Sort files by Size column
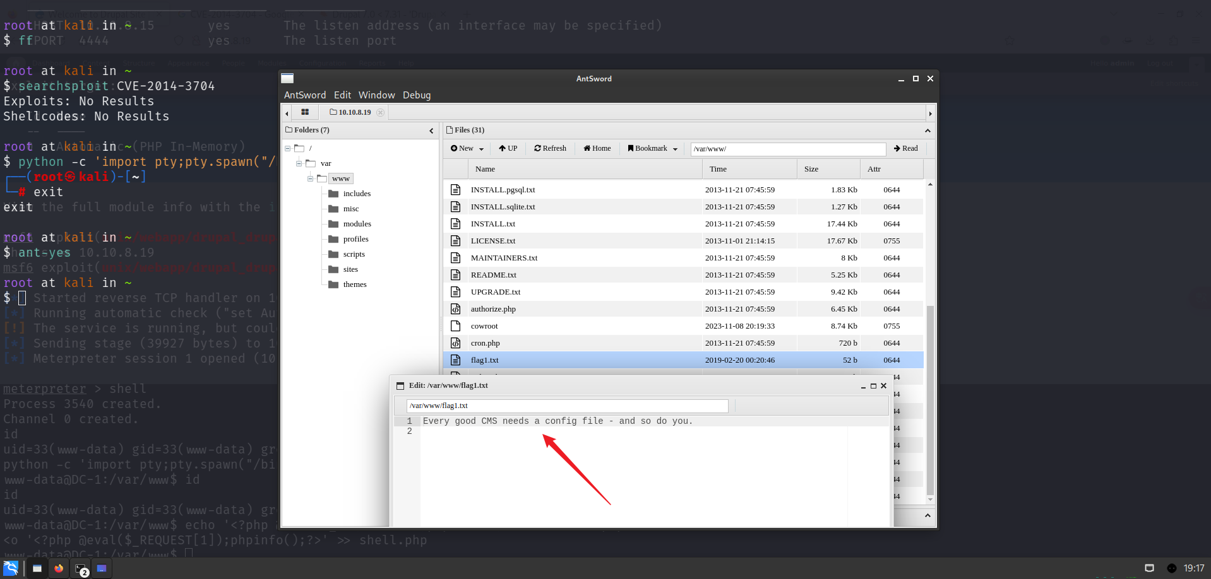1211x579 pixels. (828, 169)
